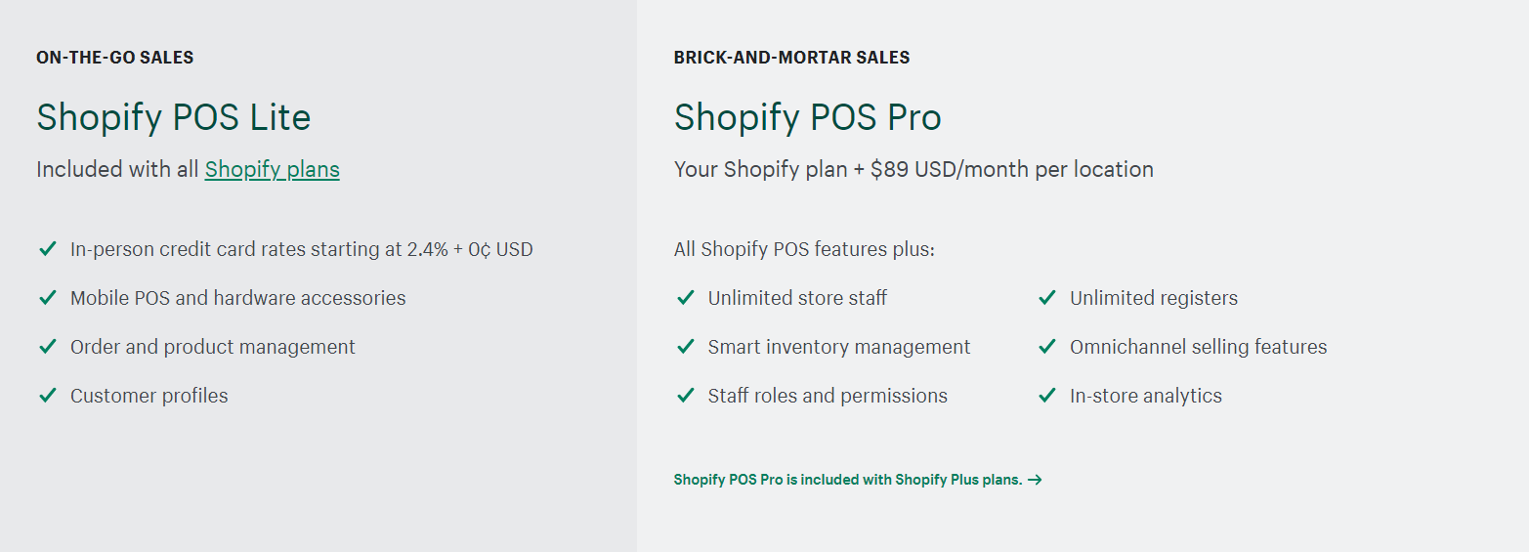Click checkmark next to Customer profiles

click(47, 396)
